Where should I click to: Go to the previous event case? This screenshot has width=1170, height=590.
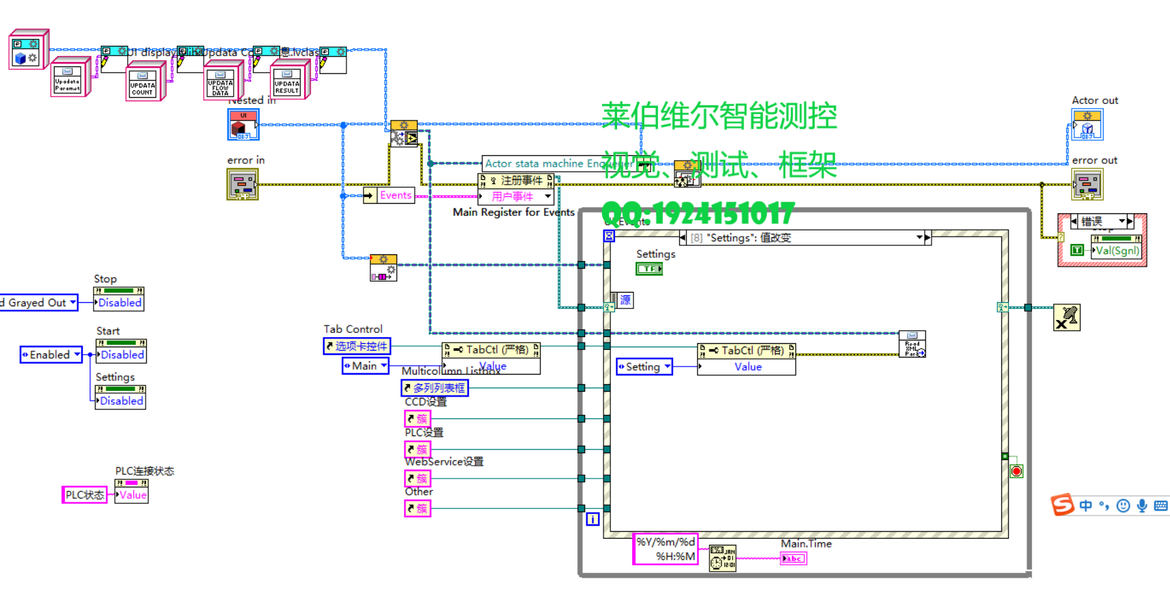point(683,237)
